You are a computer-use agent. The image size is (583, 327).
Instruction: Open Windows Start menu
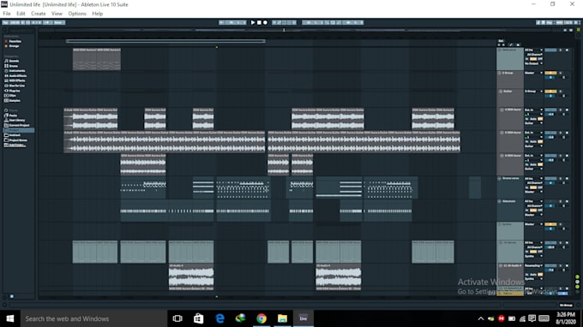[10, 318]
